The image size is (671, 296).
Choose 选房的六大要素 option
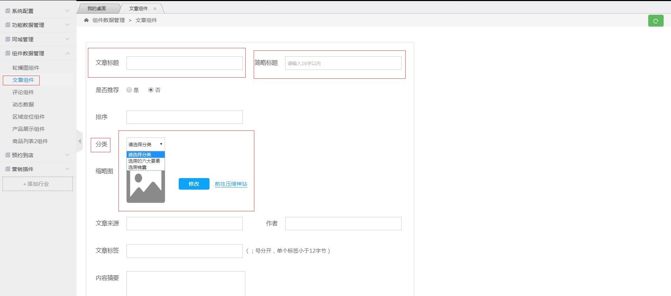tap(145, 161)
